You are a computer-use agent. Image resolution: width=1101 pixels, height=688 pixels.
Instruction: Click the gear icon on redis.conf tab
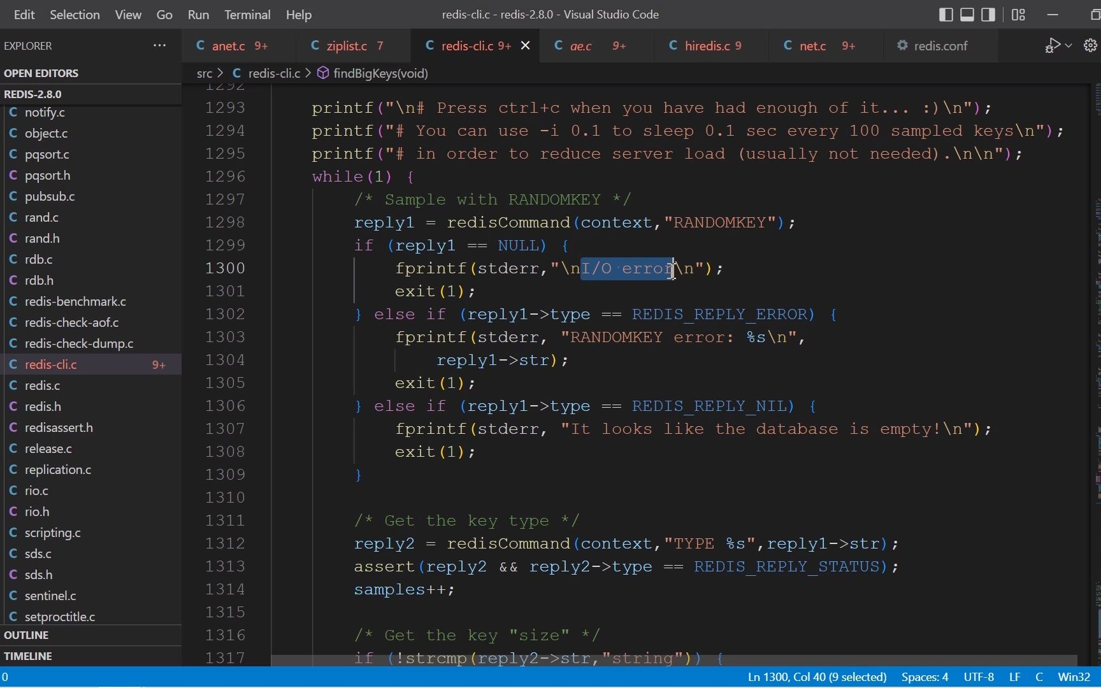902,45
